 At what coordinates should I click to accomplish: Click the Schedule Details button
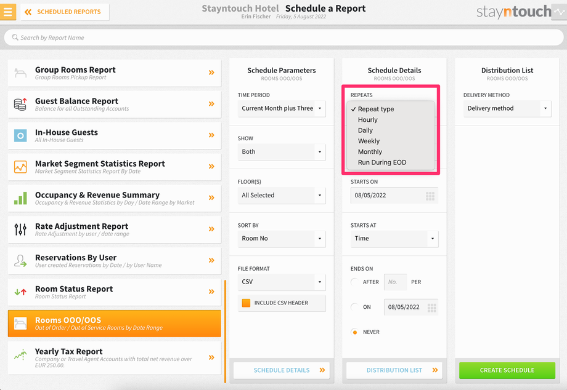pyautogui.click(x=281, y=370)
